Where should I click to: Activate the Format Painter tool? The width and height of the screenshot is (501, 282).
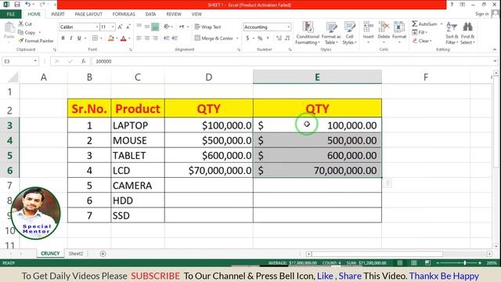pyautogui.click(x=36, y=41)
